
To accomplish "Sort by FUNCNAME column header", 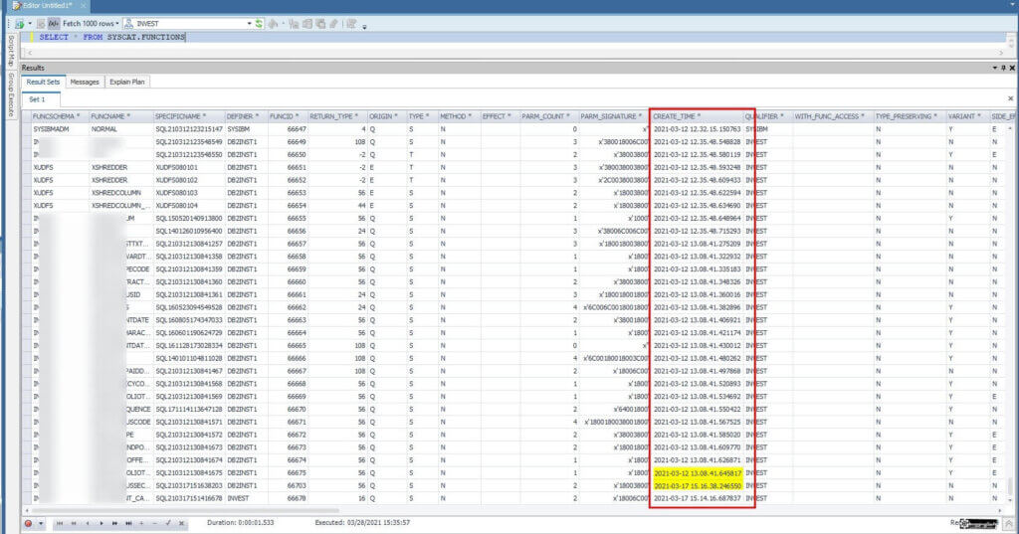I will tap(120, 116).
